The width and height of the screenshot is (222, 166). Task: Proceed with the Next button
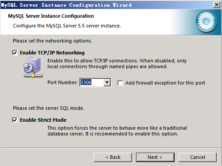(x=155, y=157)
